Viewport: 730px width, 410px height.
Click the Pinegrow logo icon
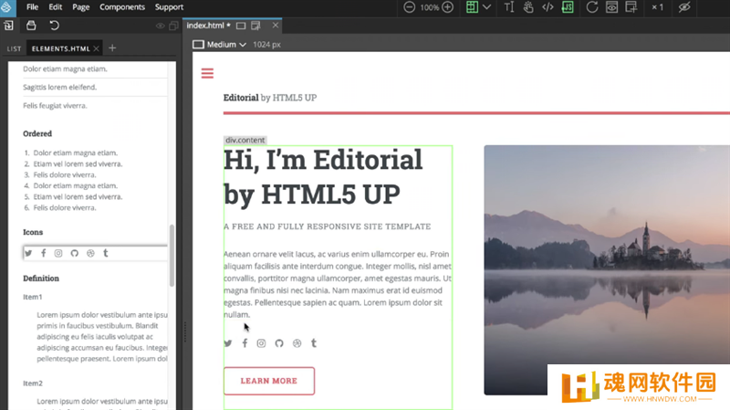point(7,7)
